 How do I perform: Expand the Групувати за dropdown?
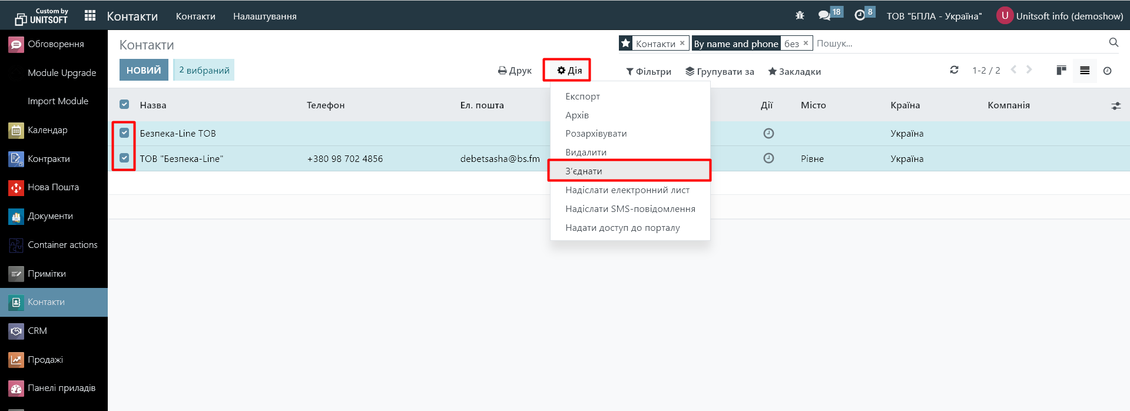(720, 71)
